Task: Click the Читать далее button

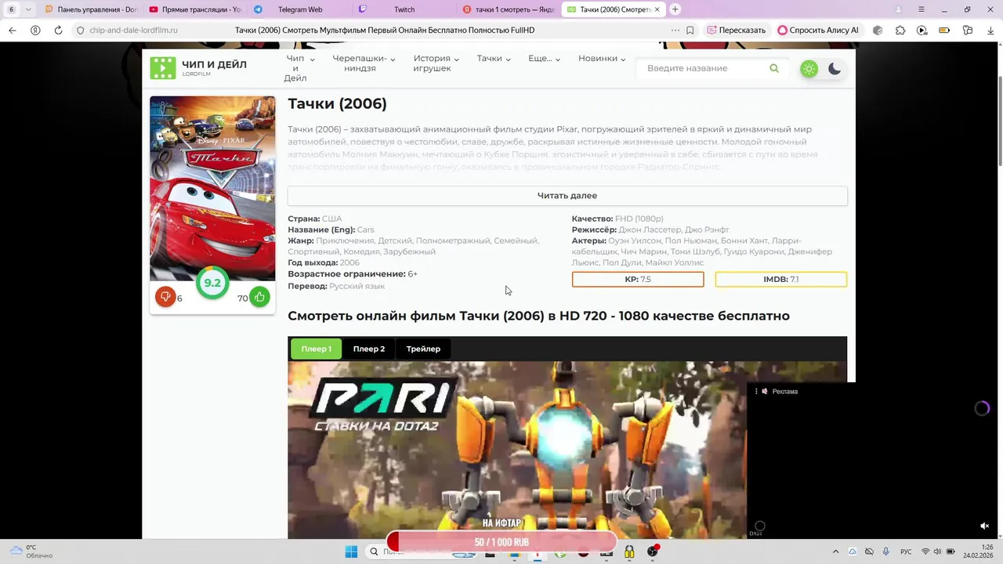Action: pyautogui.click(x=567, y=196)
